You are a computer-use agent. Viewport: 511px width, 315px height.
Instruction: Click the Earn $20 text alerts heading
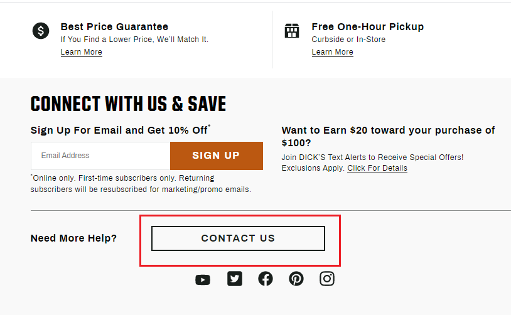388,137
